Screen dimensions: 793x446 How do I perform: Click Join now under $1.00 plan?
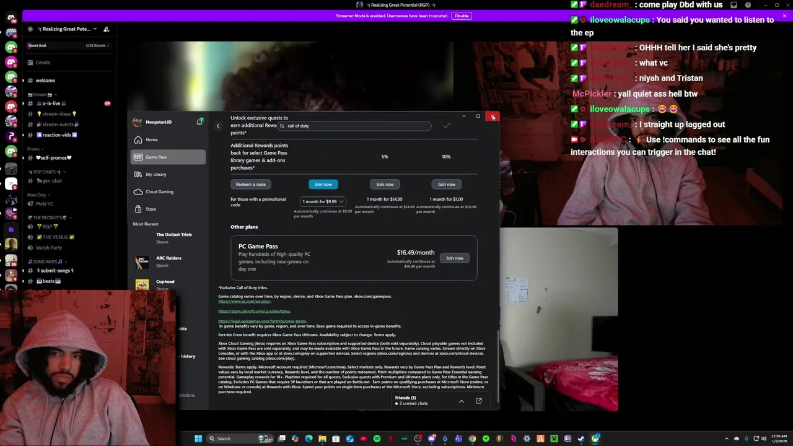click(446, 184)
